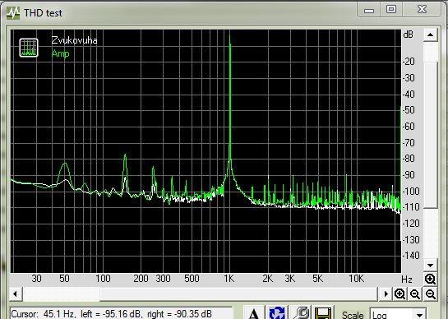This screenshot has height=319, width=448.
Task: Click the horizontal zoom-in magnifier next to the scrollbar right arrow
Action: (400, 294)
